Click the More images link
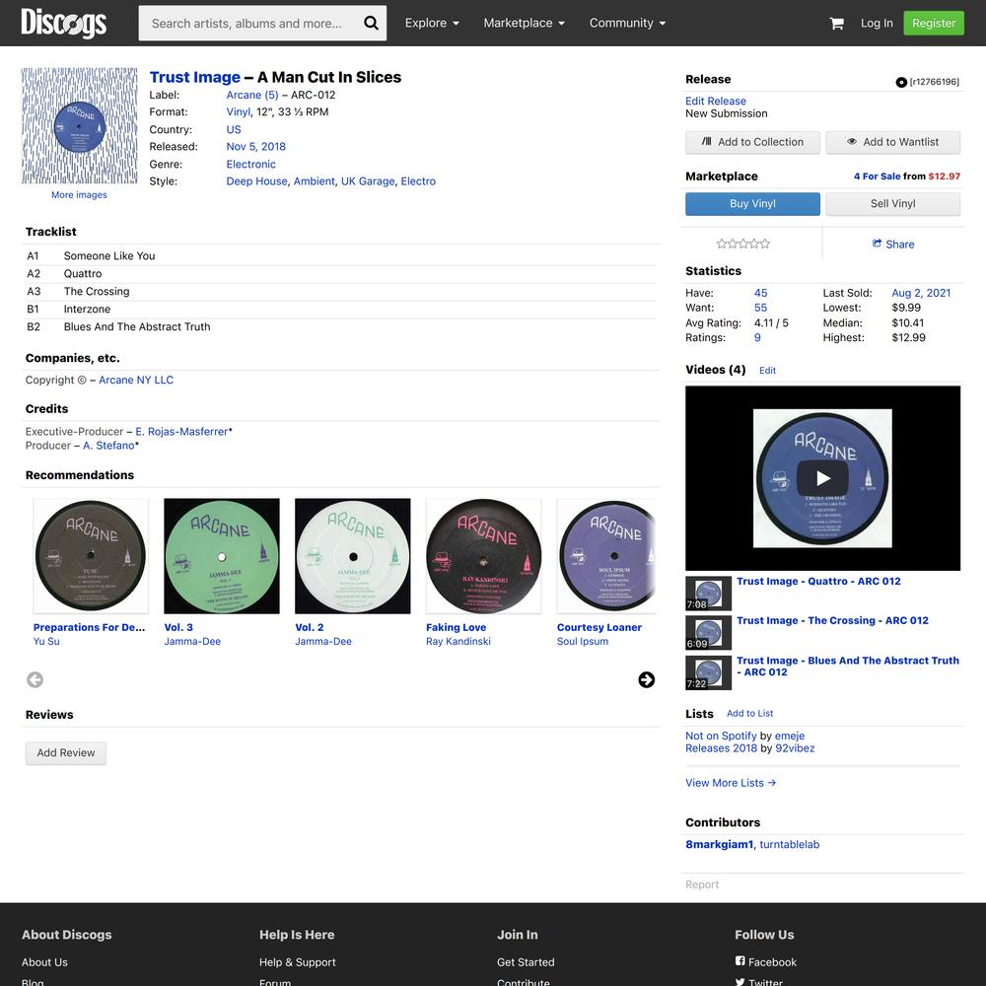Screen dimensions: 986x986 79,195
